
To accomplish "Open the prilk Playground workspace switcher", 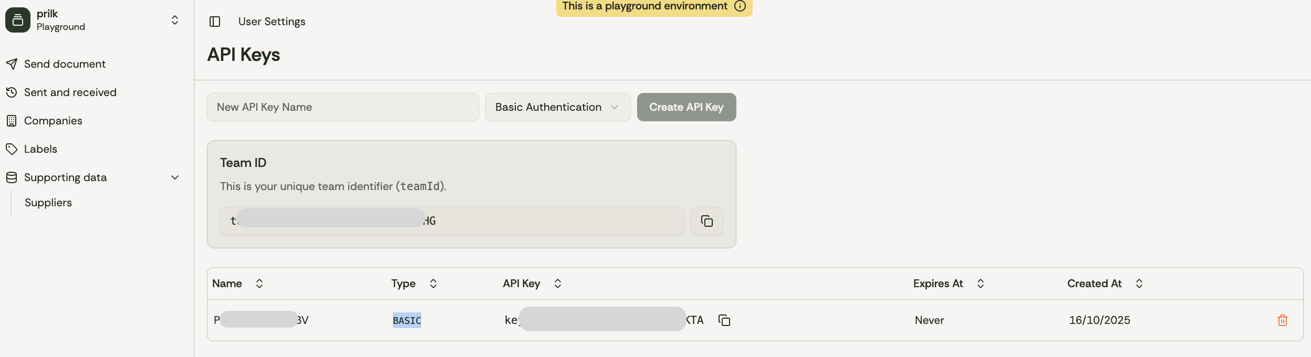I will pos(175,20).
